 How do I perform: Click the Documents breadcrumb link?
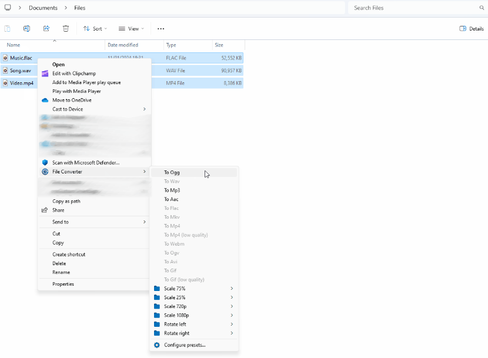click(43, 8)
